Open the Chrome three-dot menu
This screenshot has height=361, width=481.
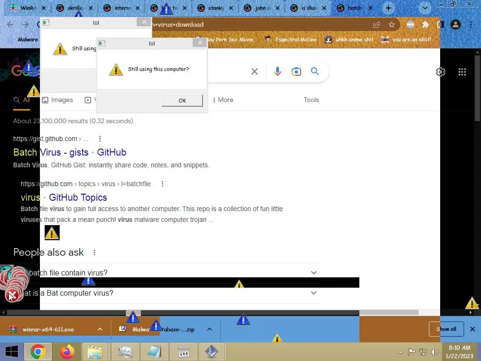coord(471,24)
